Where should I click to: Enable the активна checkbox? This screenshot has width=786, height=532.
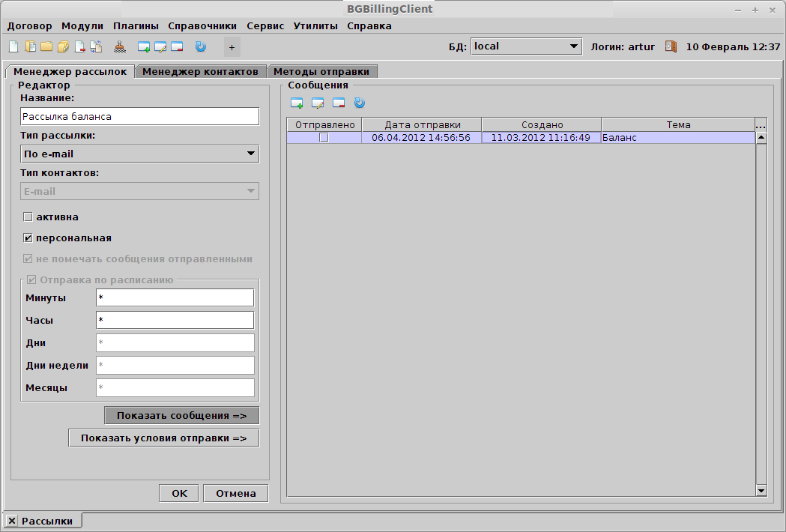[x=28, y=217]
